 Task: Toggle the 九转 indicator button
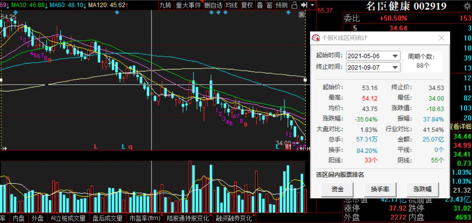click(x=165, y=5)
